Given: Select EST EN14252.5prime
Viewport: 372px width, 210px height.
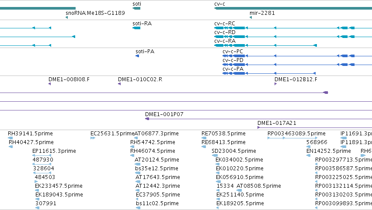Looking at the screenshot, I should [329, 151].
